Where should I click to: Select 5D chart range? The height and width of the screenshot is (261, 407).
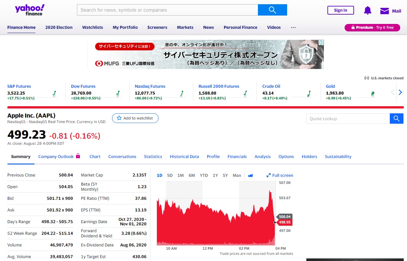pyautogui.click(x=170, y=176)
